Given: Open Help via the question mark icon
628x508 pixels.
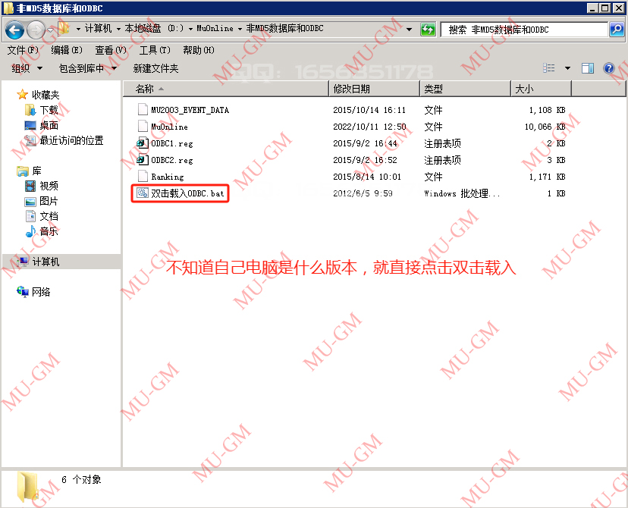Looking at the screenshot, I should point(609,68).
